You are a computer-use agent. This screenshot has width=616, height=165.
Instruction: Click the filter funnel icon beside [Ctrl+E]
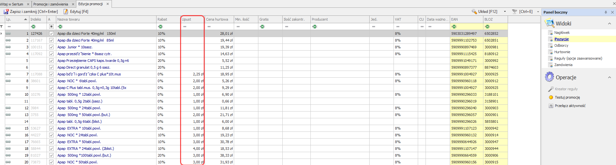tap(514, 12)
